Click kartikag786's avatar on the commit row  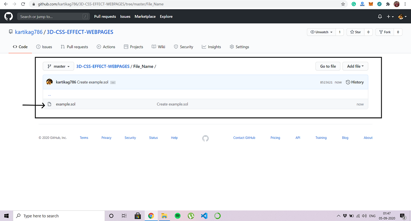(x=49, y=82)
